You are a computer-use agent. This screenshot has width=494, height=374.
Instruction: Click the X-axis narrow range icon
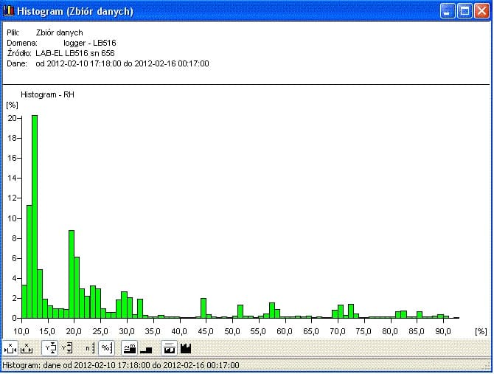[x=10, y=348]
